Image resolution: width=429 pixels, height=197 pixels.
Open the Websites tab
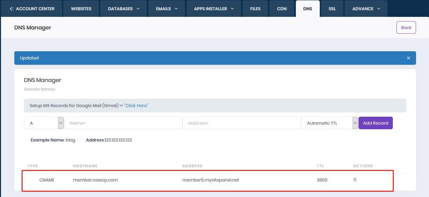point(81,9)
